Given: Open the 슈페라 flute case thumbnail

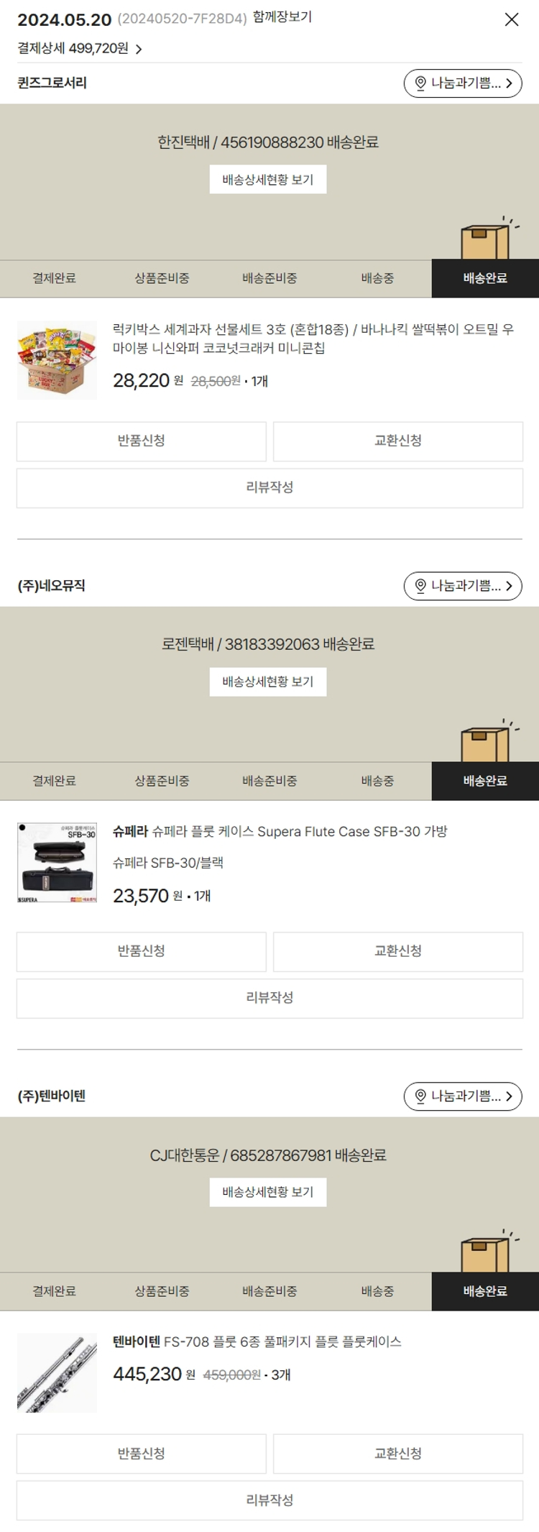Looking at the screenshot, I should click(57, 863).
